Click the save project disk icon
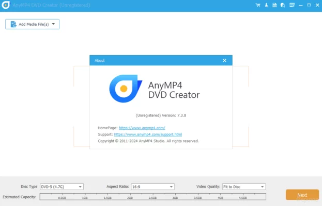This screenshot has height=206, width=322. click(274, 5)
